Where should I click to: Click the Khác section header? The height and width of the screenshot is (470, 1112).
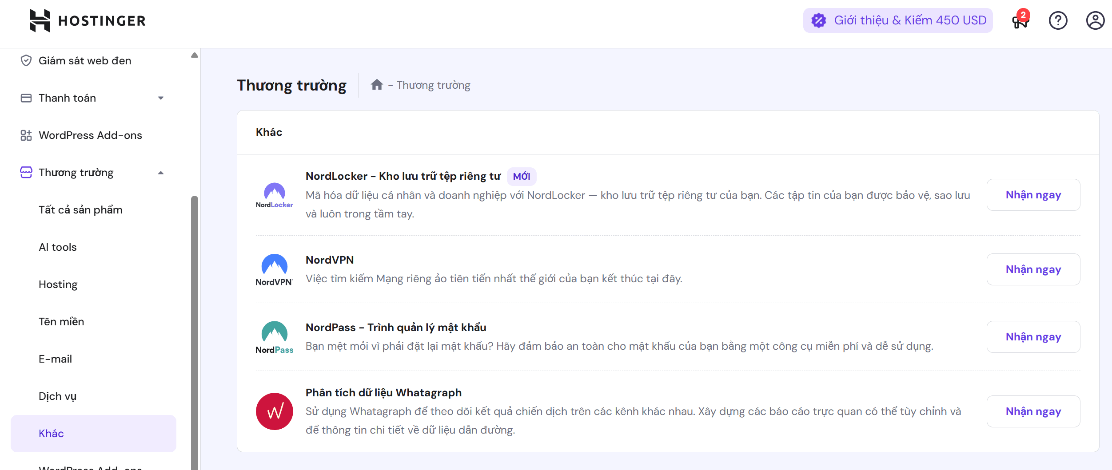pos(269,132)
